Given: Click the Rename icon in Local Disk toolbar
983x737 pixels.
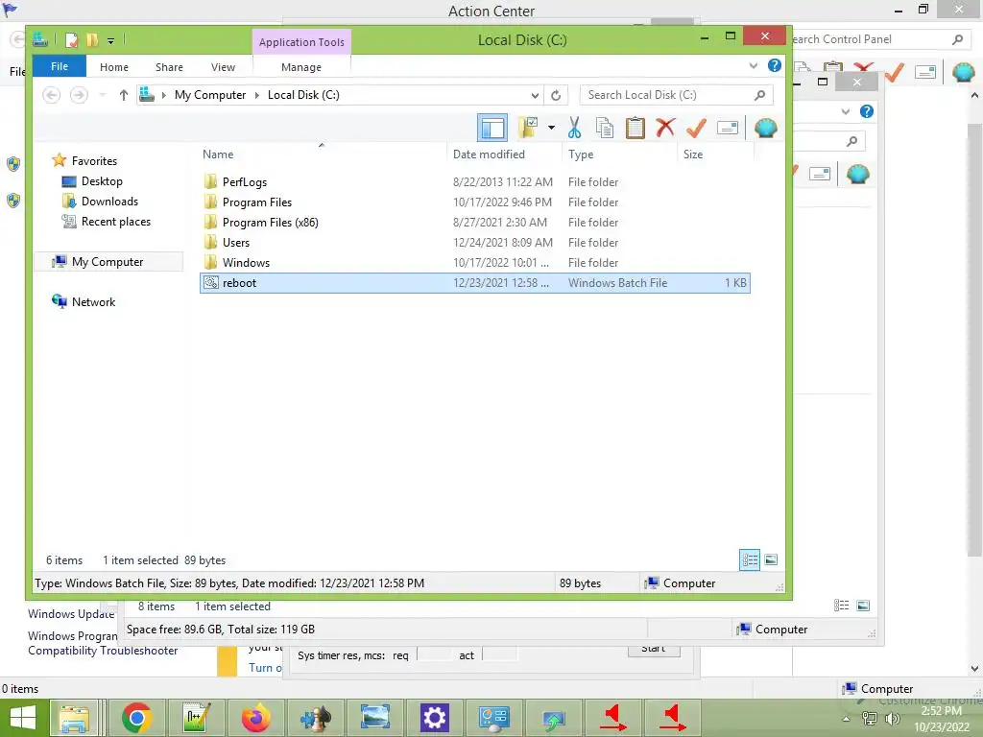Looking at the screenshot, I should click(728, 128).
